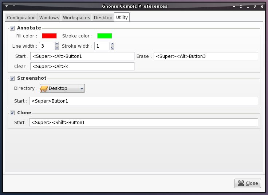This screenshot has height=195, width=268.
Task: Open the Directory Desktop dropdown
Action: pos(62,88)
